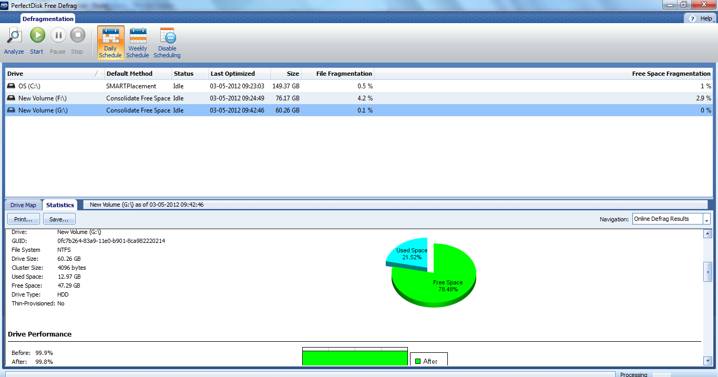Click the Drive Performance heading
The height and width of the screenshot is (377, 718).
(40, 334)
